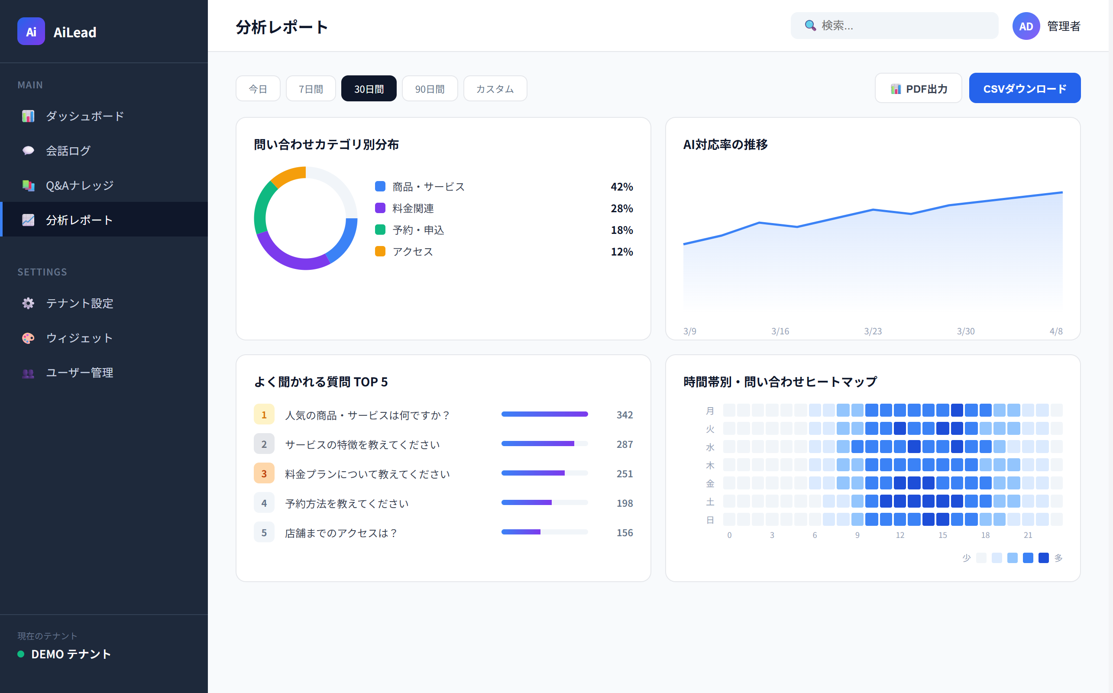Click the Q&A knowledge books icon
1113x693 pixels.
click(x=28, y=185)
